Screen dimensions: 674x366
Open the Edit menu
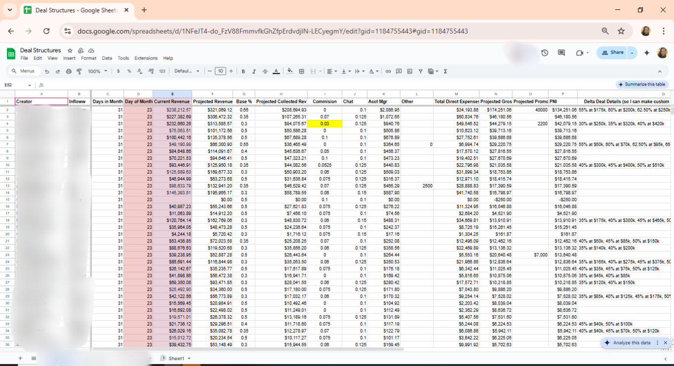pos(37,58)
